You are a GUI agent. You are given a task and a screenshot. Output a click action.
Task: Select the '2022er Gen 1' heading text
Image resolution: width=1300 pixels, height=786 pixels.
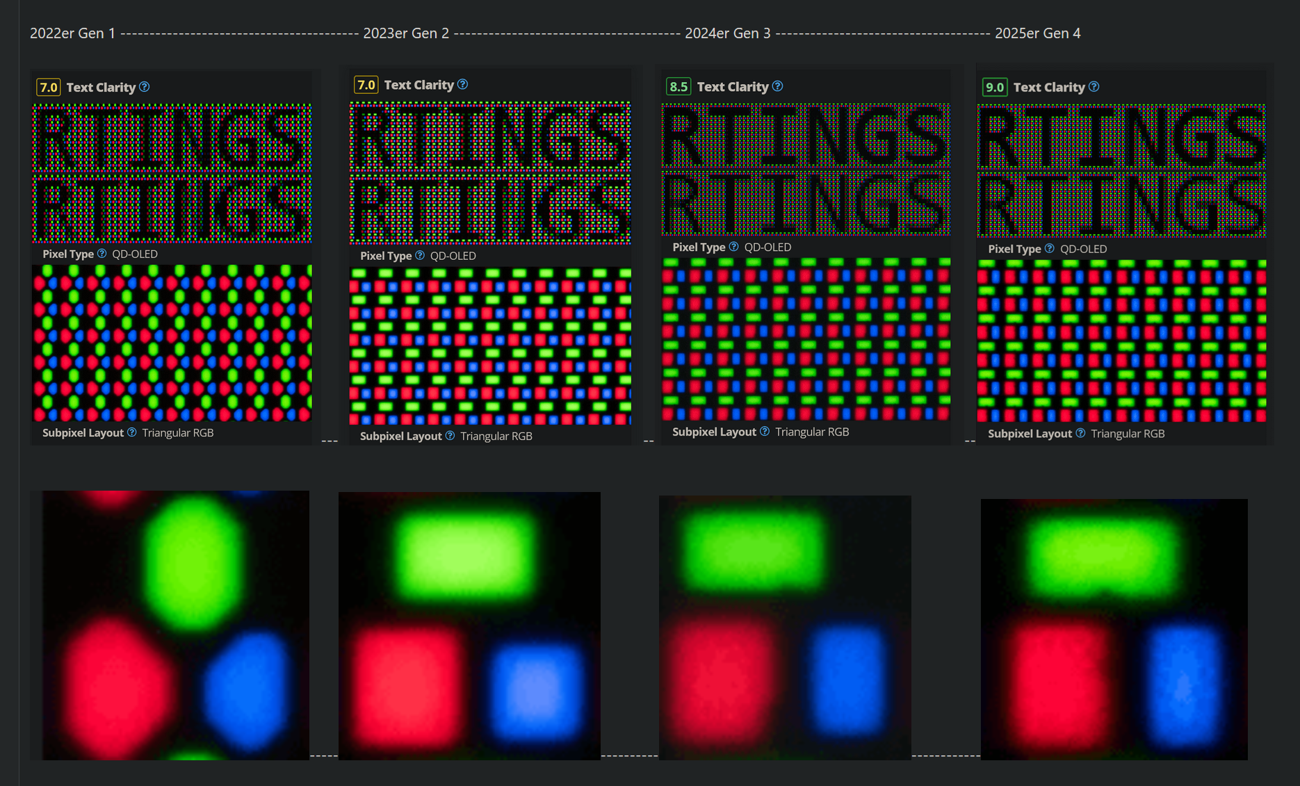[72, 33]
